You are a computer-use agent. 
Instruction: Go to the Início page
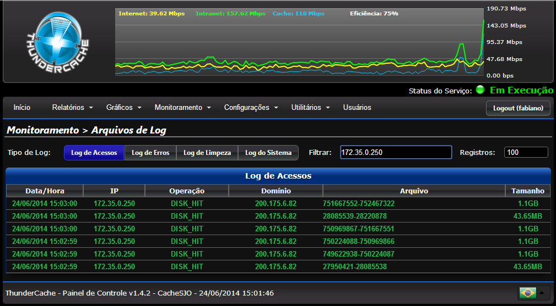22,108
